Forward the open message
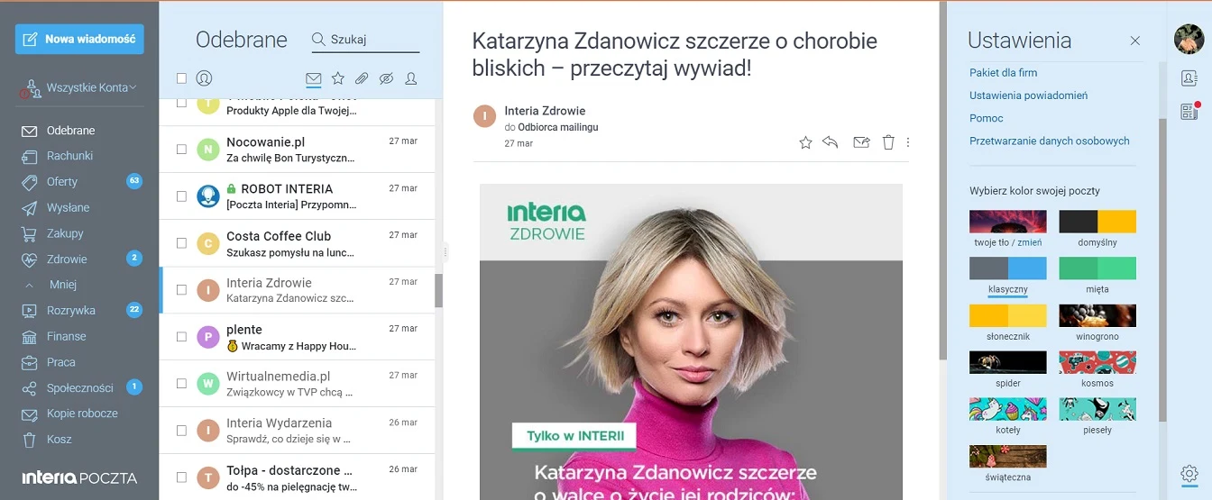Image resolution: width=1212 pixels, height=500 pixels. (861, 142)
